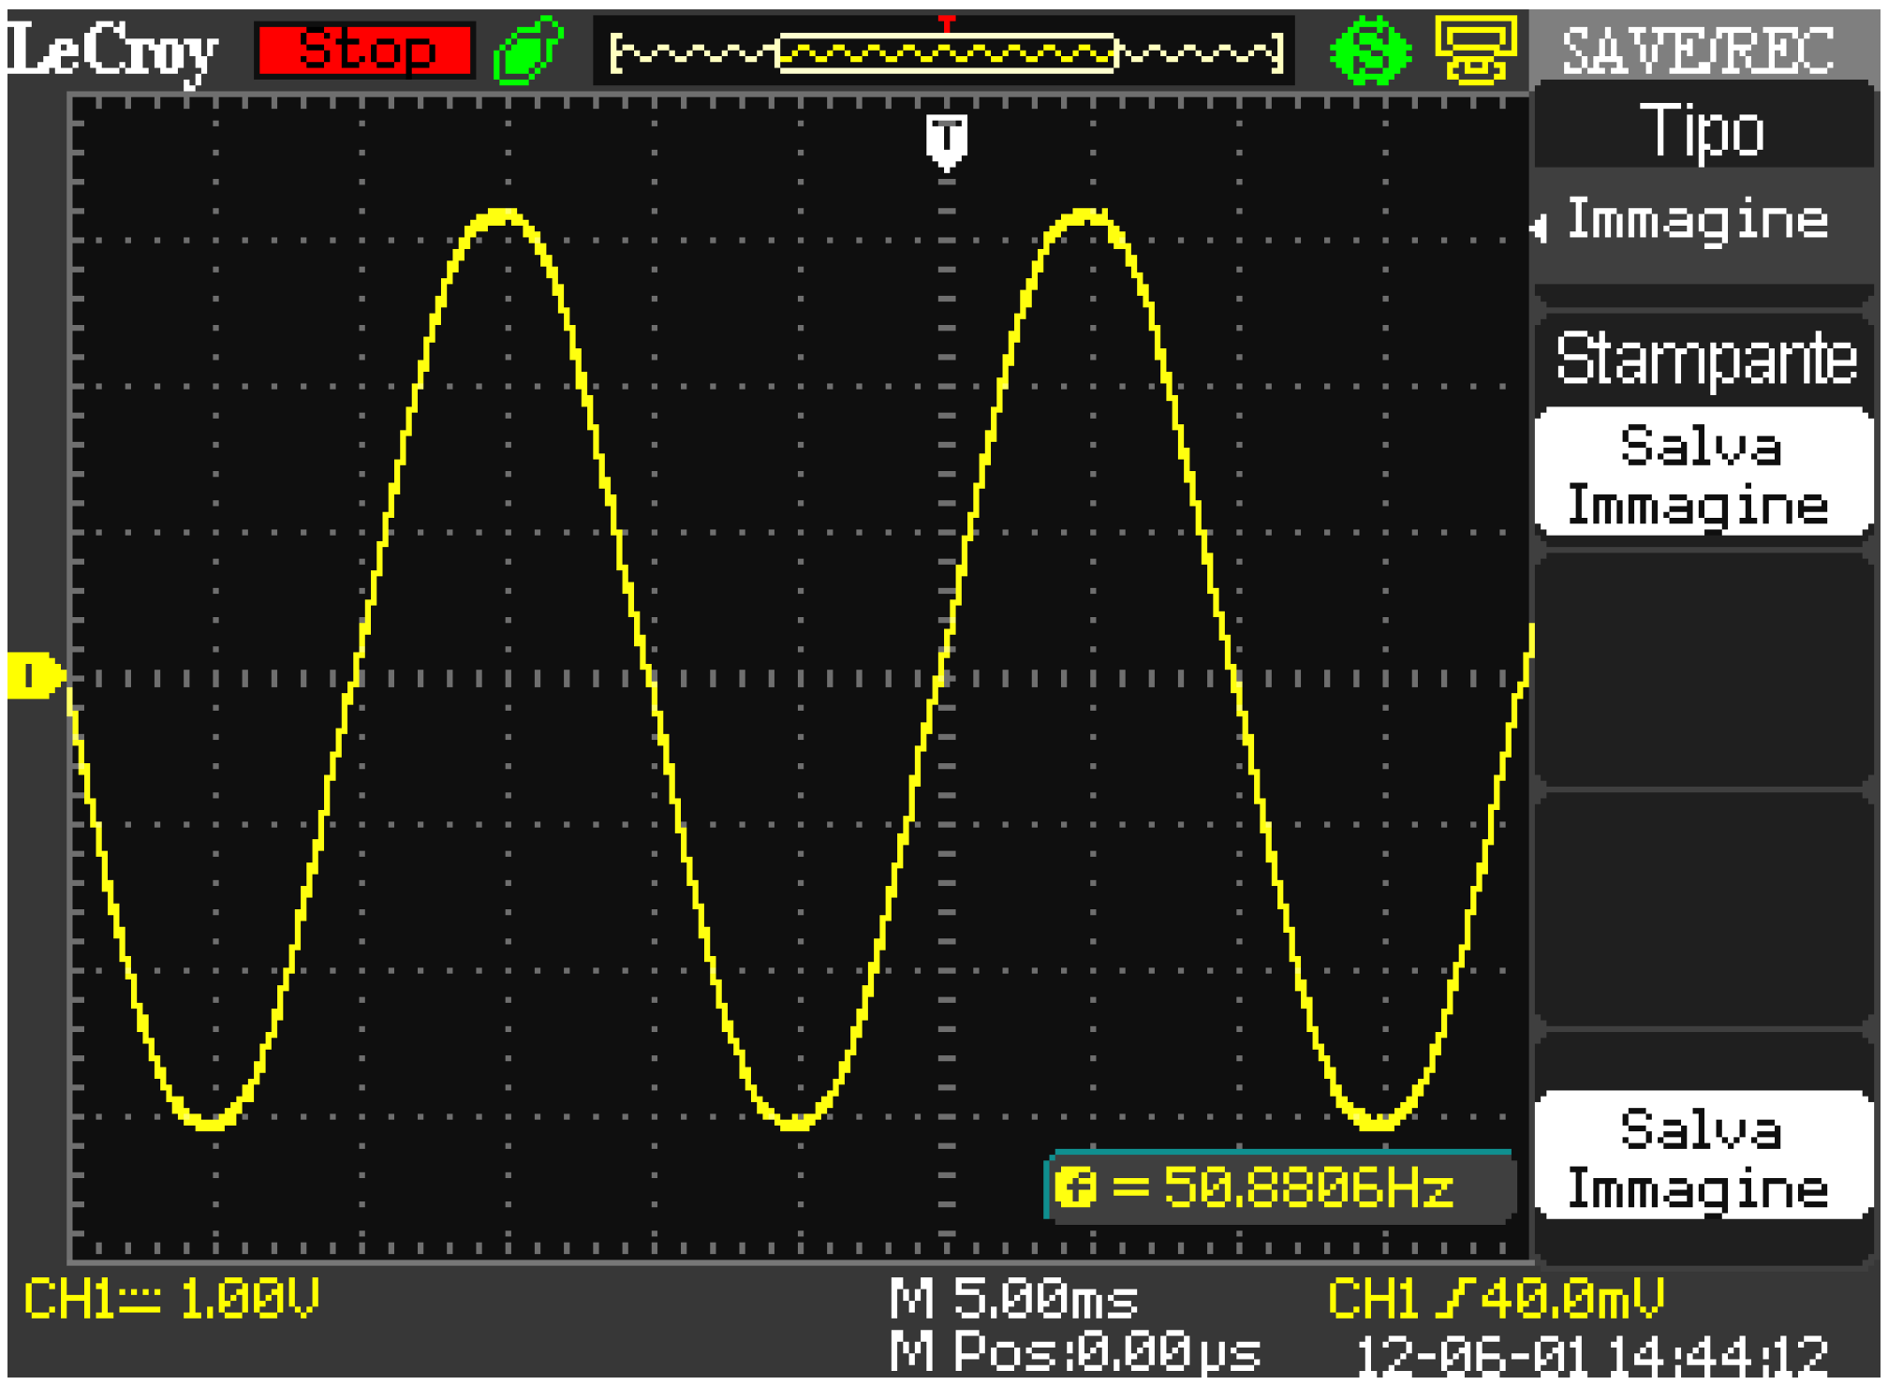Click the CH1 40.0mV trigger level readout

click(1496, 1299)
